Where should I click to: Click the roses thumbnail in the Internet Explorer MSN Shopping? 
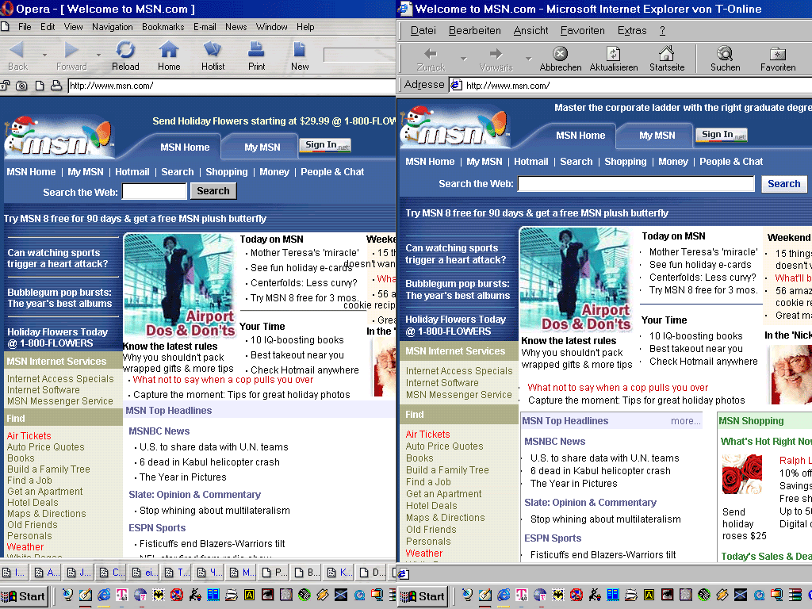click(x=742, y=474)
